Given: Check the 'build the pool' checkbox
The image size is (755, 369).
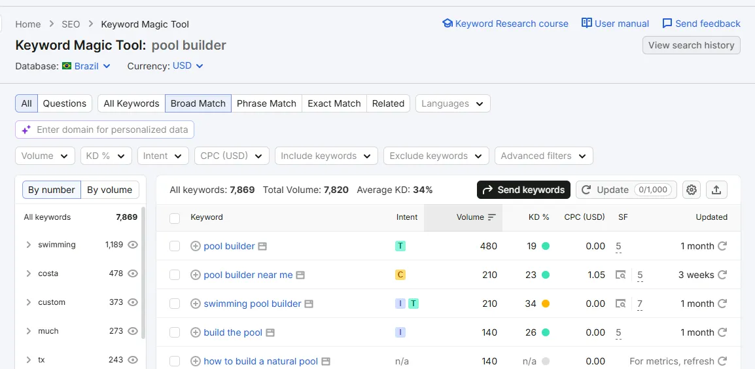Looking at the screenshot, I should point(175,332).
